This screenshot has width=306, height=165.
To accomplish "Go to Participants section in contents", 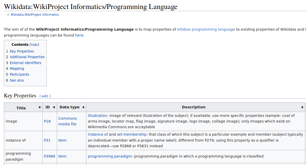I will pos(20,74).
